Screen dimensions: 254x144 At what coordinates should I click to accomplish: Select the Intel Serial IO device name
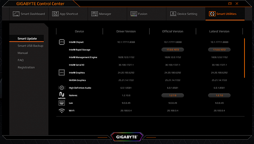coord(77,65)
